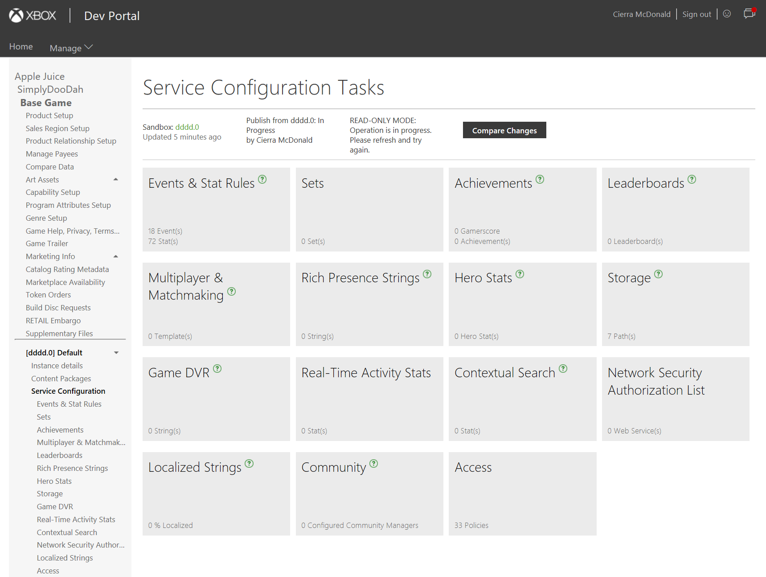
Task: Open RETAIL Embargo sidebar link
Action: click(53, 321)
